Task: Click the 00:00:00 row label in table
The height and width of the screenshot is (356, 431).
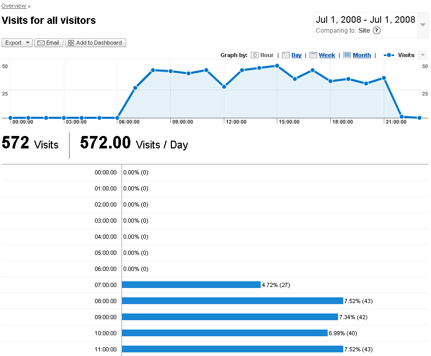Action: click(105, 172)
